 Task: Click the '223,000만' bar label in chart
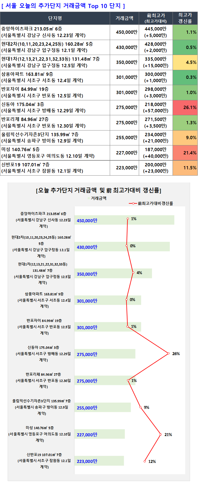(87, 461)
